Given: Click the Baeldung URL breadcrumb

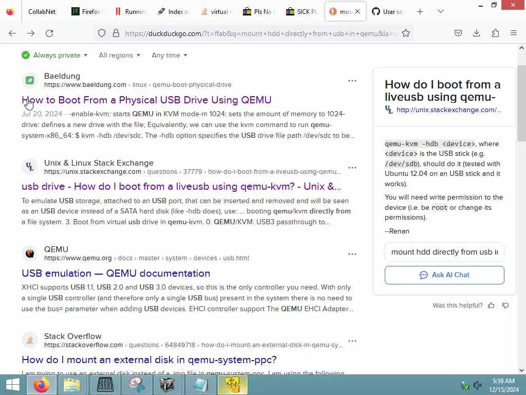Looking at the screenshot, I should point(138,85).
